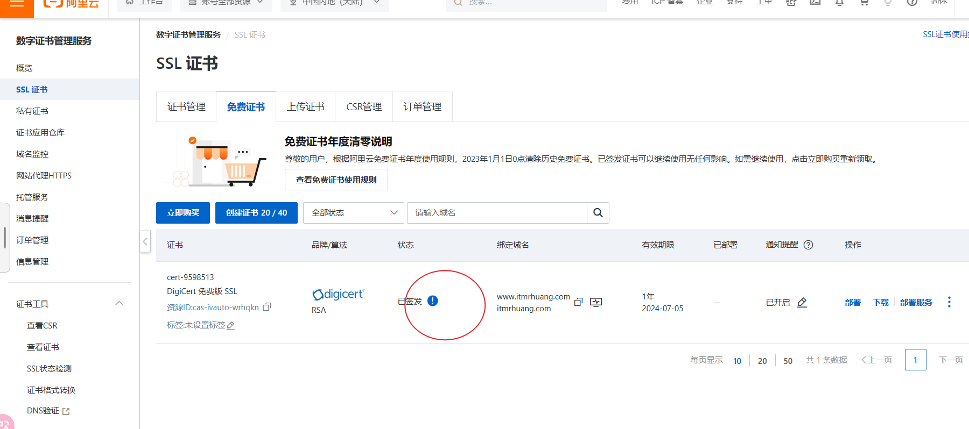Click in the 请输入域名 search field
This screenshot has width=969, height=429.
[x=497, y=213]
